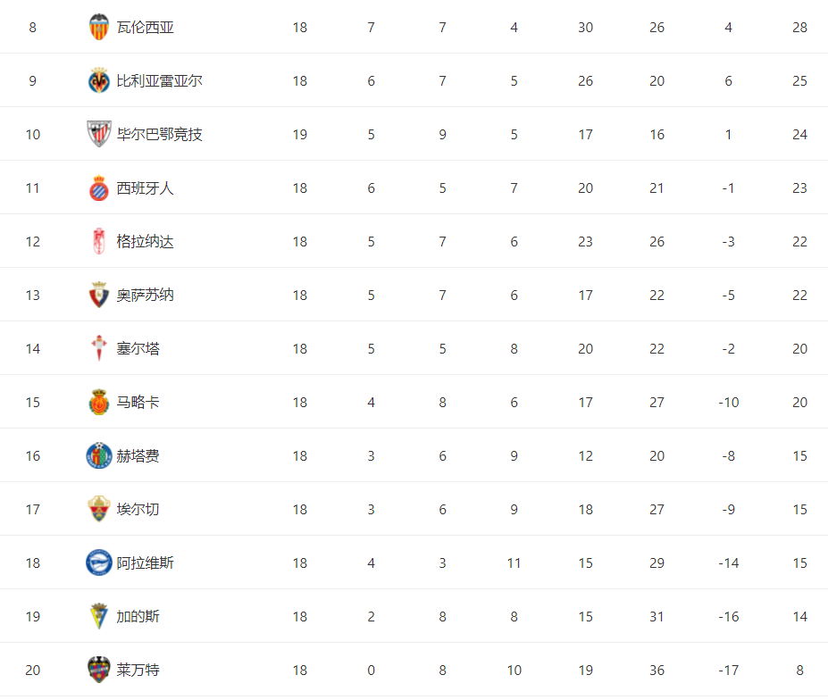Click the Espanyol blue-striped crest

(x=99, y=187)
